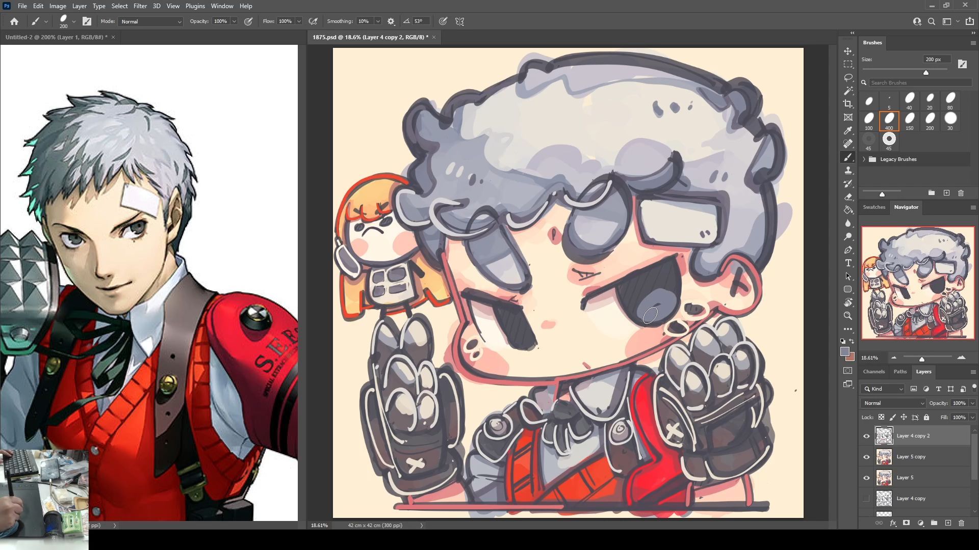
Task: Show Layer 4 copy visibility
Action: pos(866,499)
